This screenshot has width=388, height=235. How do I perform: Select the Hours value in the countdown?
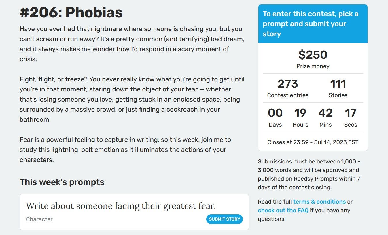[300, 117]
